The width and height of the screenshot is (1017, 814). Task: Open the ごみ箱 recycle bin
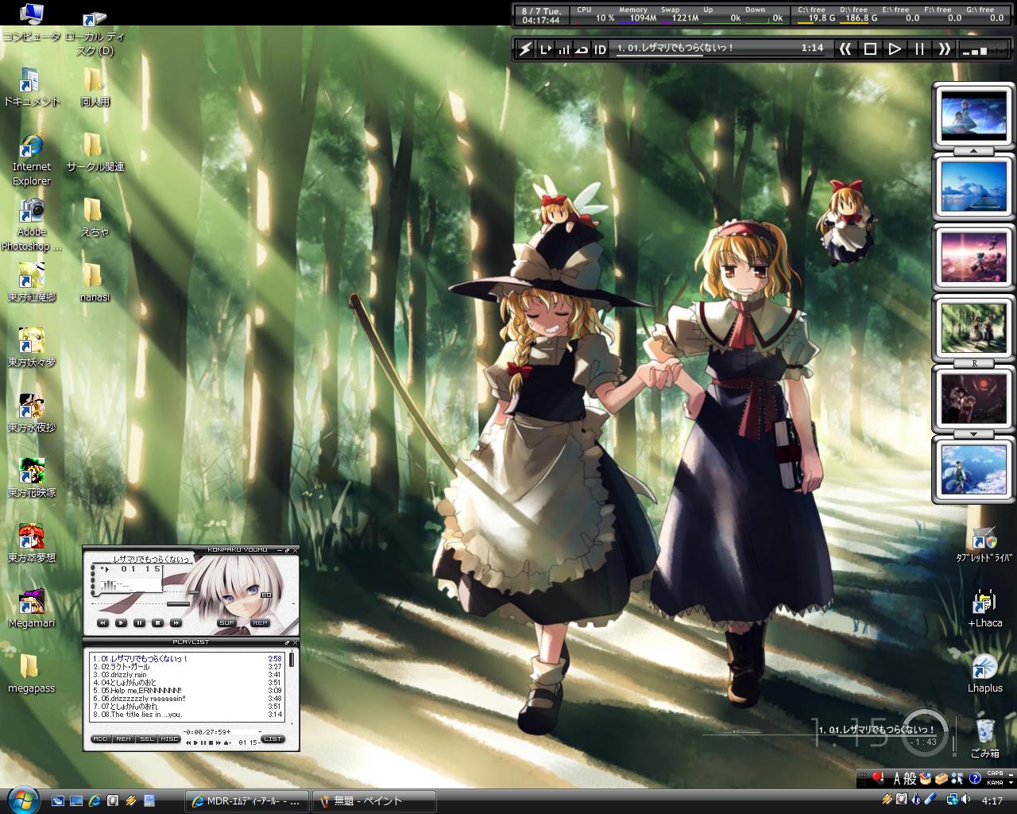point(984,739)
